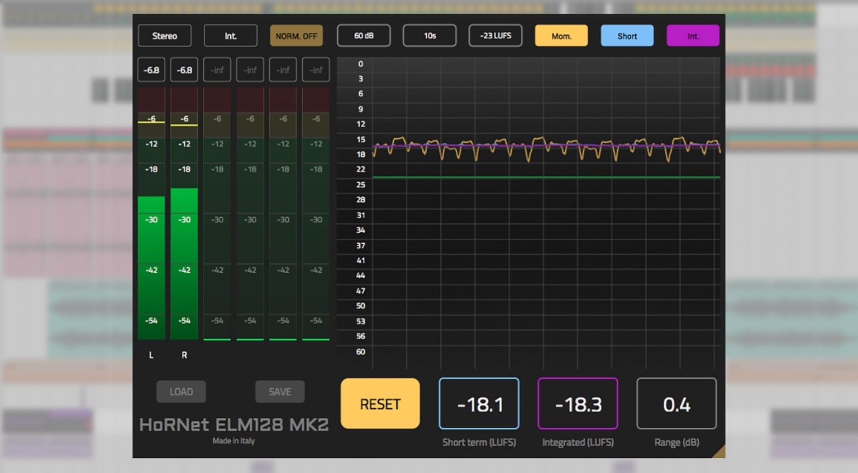Click the HoRNet ELM128 MK2 logo
The height and width of the screenshot is (473, 858).
pyautogui.click(x=234, y=424)
